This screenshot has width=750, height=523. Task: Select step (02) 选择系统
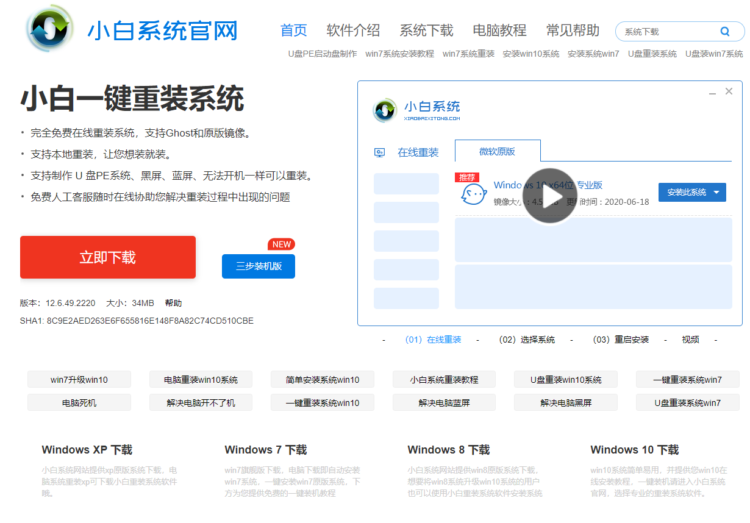pos(526,340)
